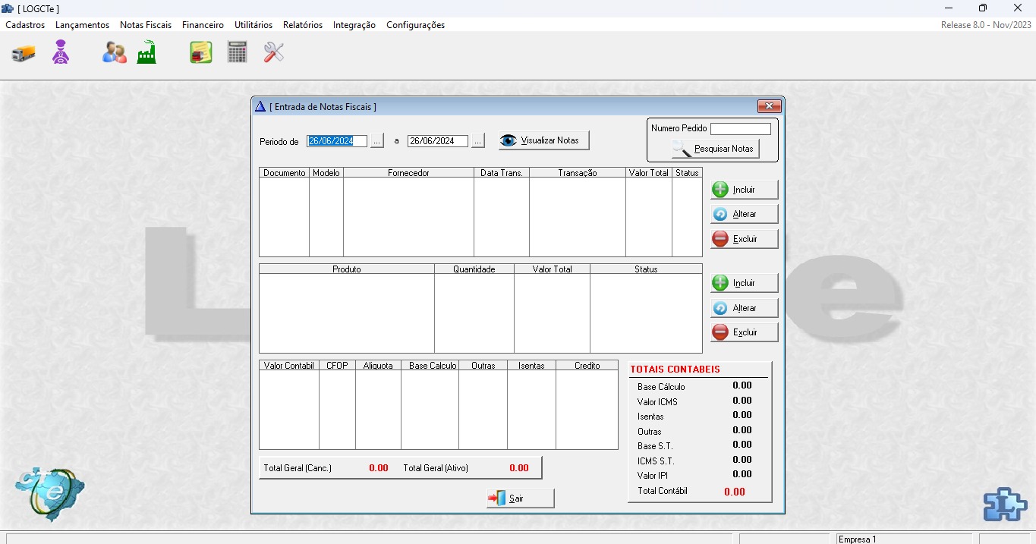Click the Numero Pedido input field
Viewport: 1036px width, 544px height.
pyautogui.click(x=740, y=129)
